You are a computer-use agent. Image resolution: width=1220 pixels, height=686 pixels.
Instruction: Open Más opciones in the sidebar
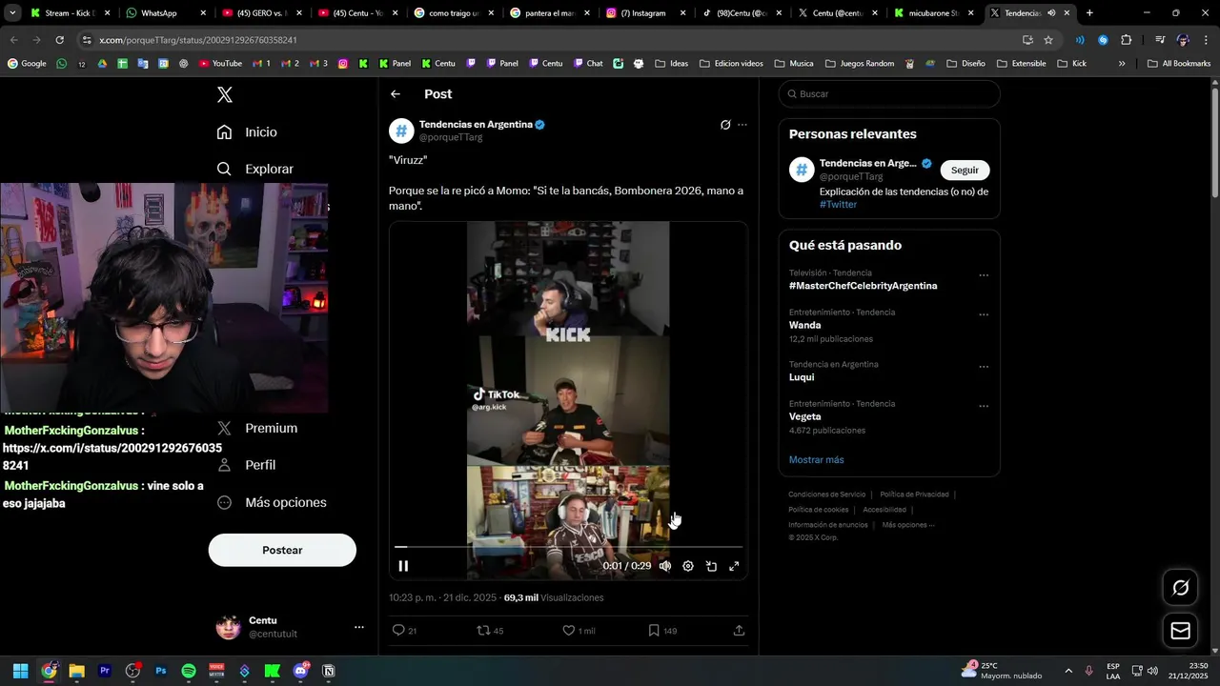272,502
